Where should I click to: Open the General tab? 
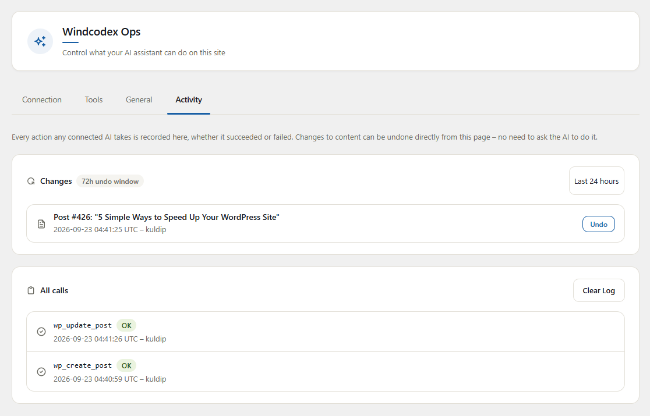click(x=139, y=99)
